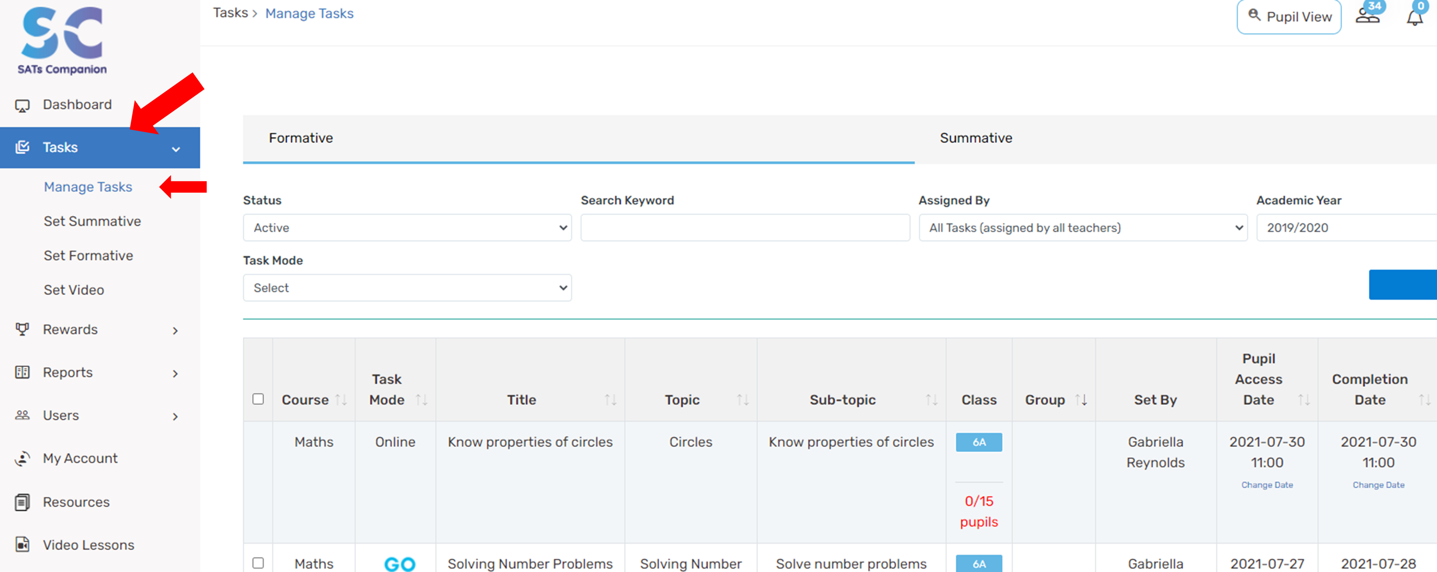This screenshot has width=1437, height=572.
Task: Sort by Task Mode column arrows
Action: pos(422,399)
